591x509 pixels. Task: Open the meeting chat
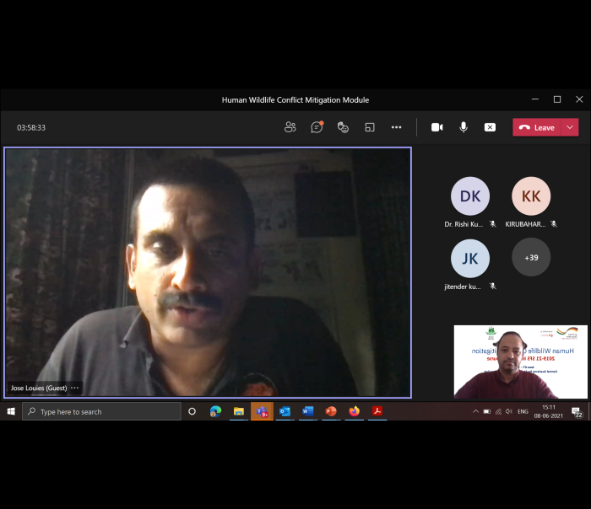[317, 127]
